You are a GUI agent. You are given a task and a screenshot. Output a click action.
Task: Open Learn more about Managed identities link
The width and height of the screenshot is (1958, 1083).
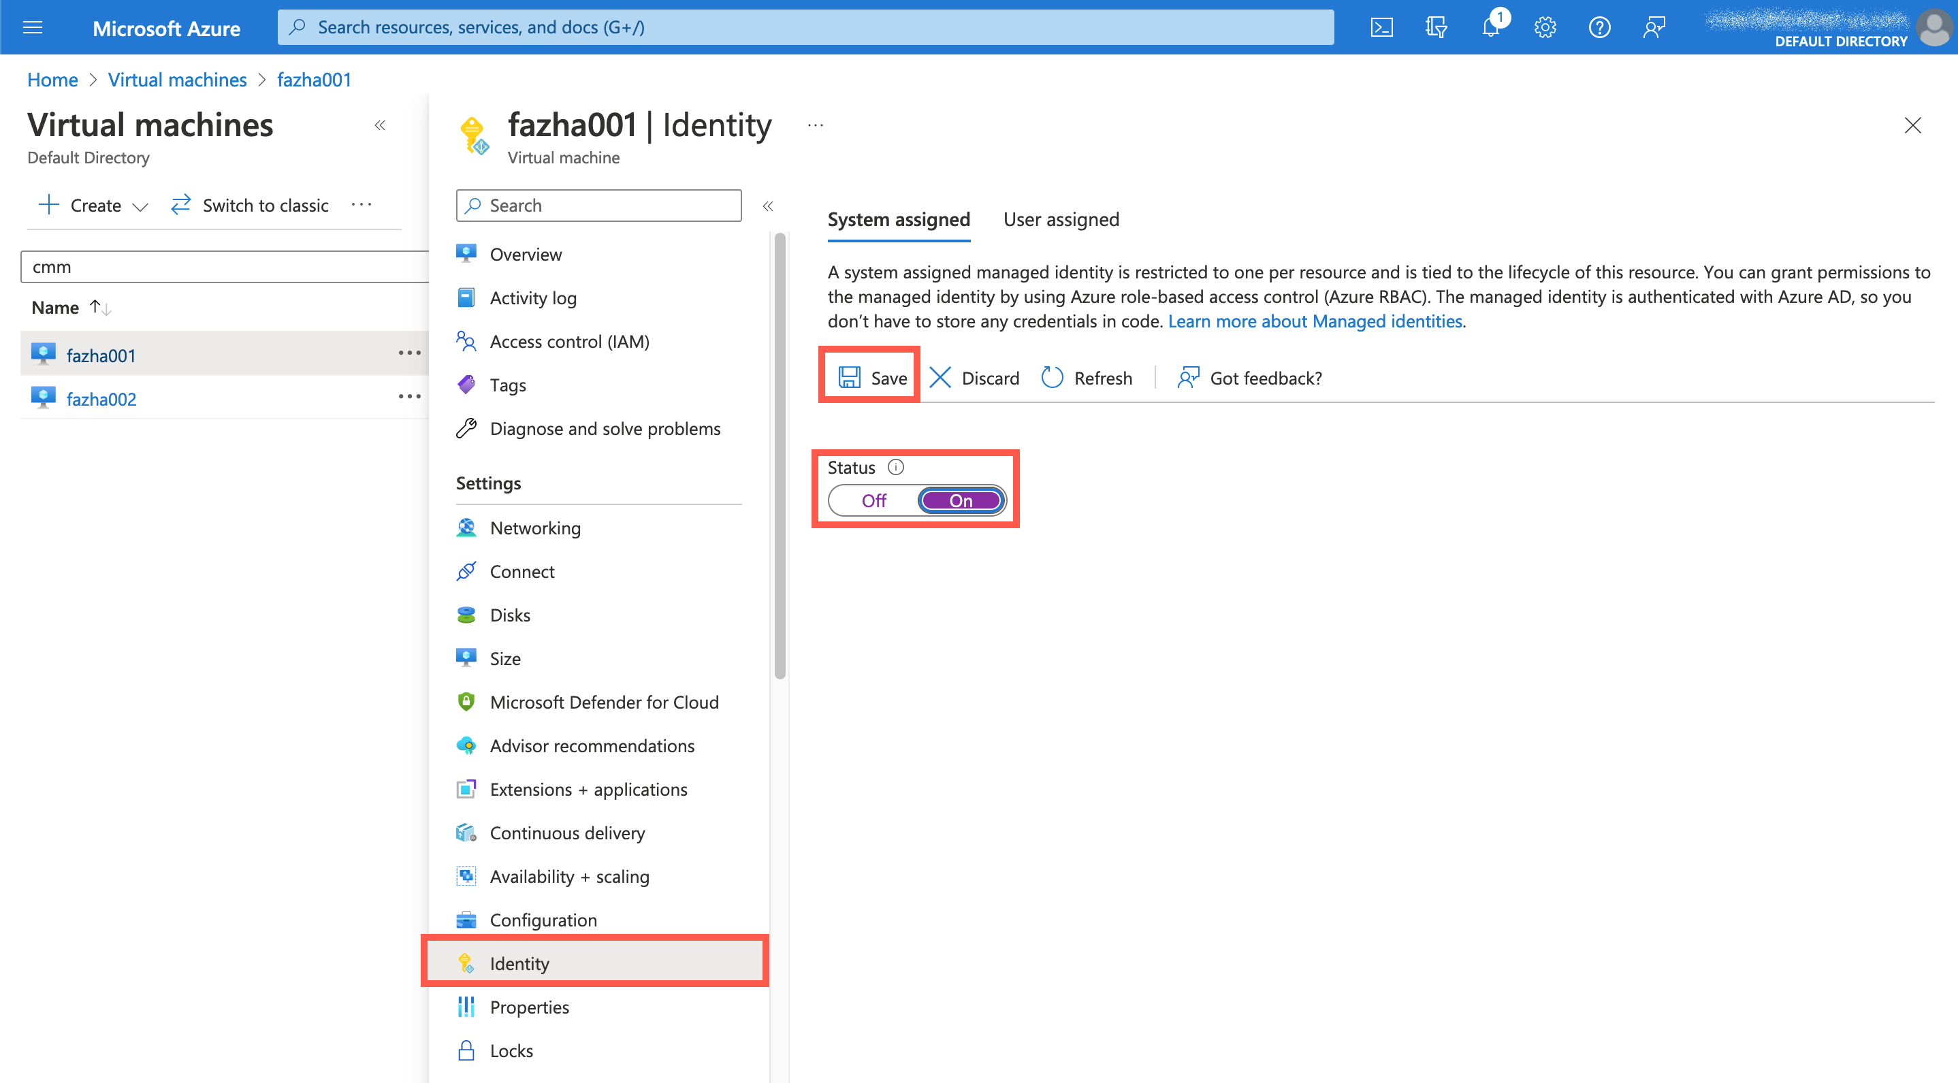coord(1315,321)
